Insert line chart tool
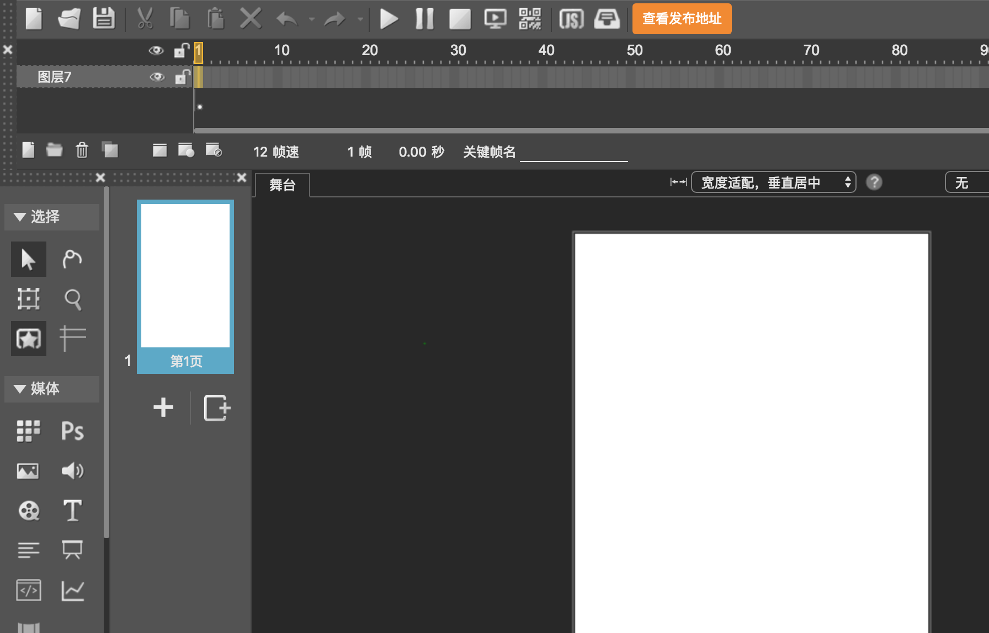 [72, 591]
